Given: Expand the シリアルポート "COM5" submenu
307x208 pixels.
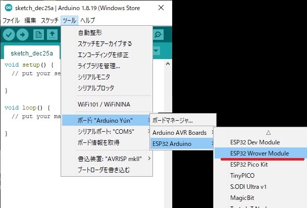Looking at the screenshot, I should coord(107,131).
